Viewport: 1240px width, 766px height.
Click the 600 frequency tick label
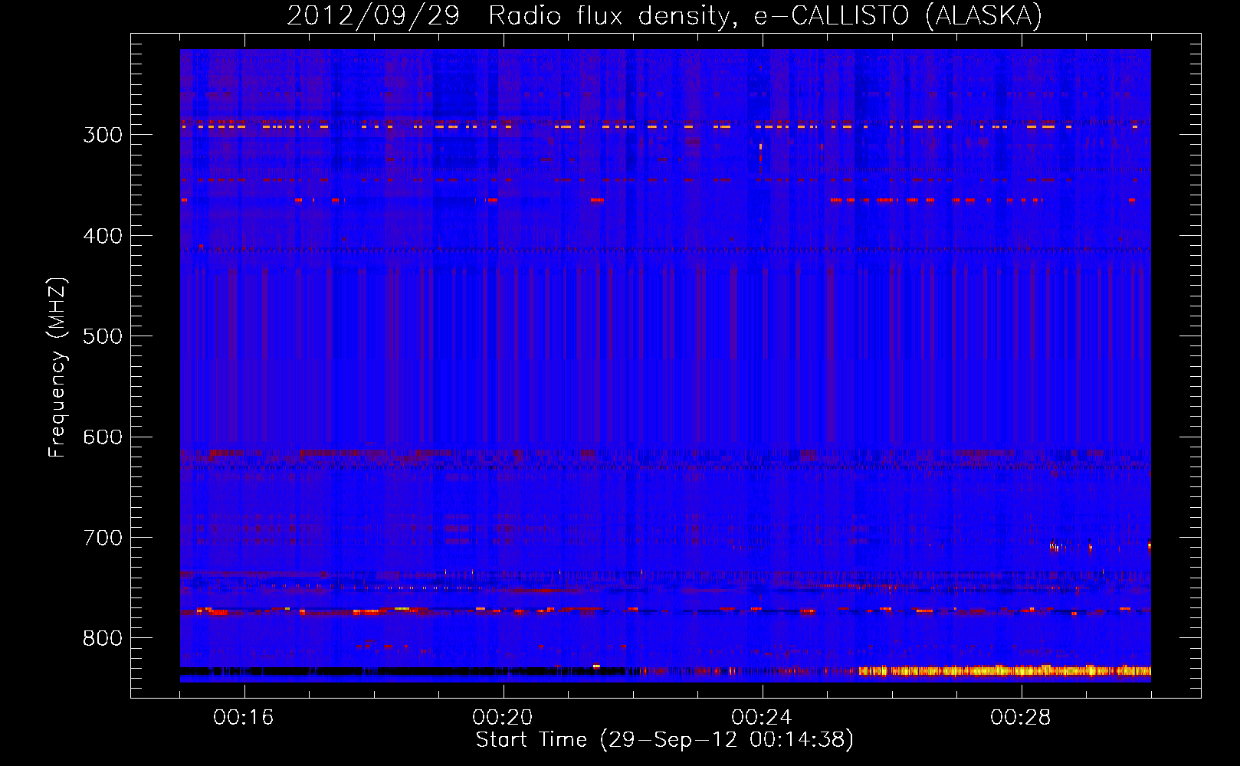103,437
